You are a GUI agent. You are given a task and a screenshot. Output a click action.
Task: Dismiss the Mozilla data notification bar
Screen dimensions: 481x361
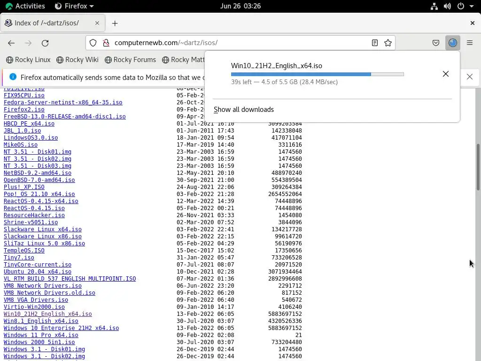pyautogui.click(x=470, y=77)
